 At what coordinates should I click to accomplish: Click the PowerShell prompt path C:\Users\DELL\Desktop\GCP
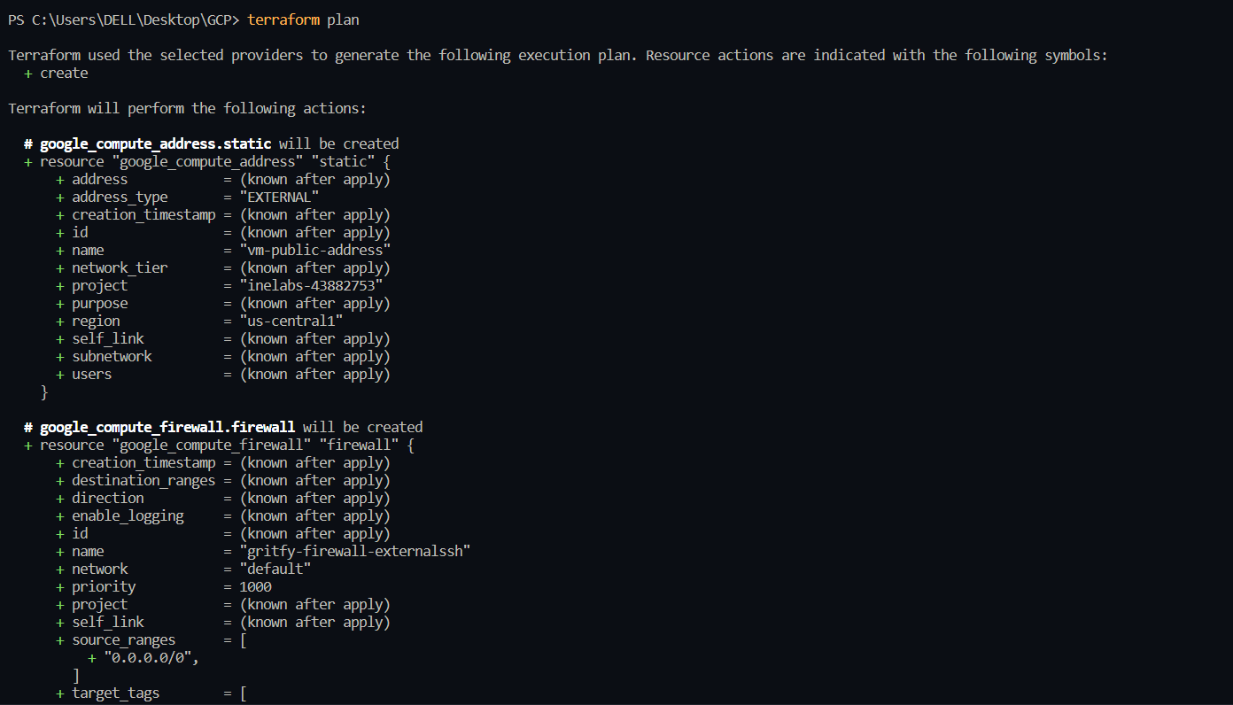130,19
